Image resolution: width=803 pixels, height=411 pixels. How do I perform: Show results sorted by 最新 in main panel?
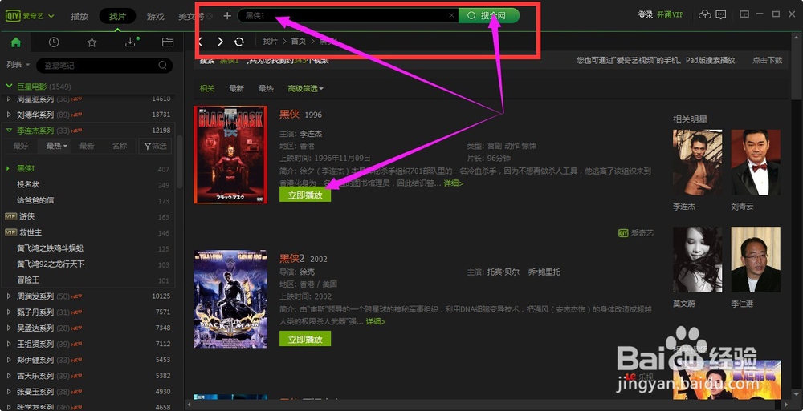click(x=237, y=88)
